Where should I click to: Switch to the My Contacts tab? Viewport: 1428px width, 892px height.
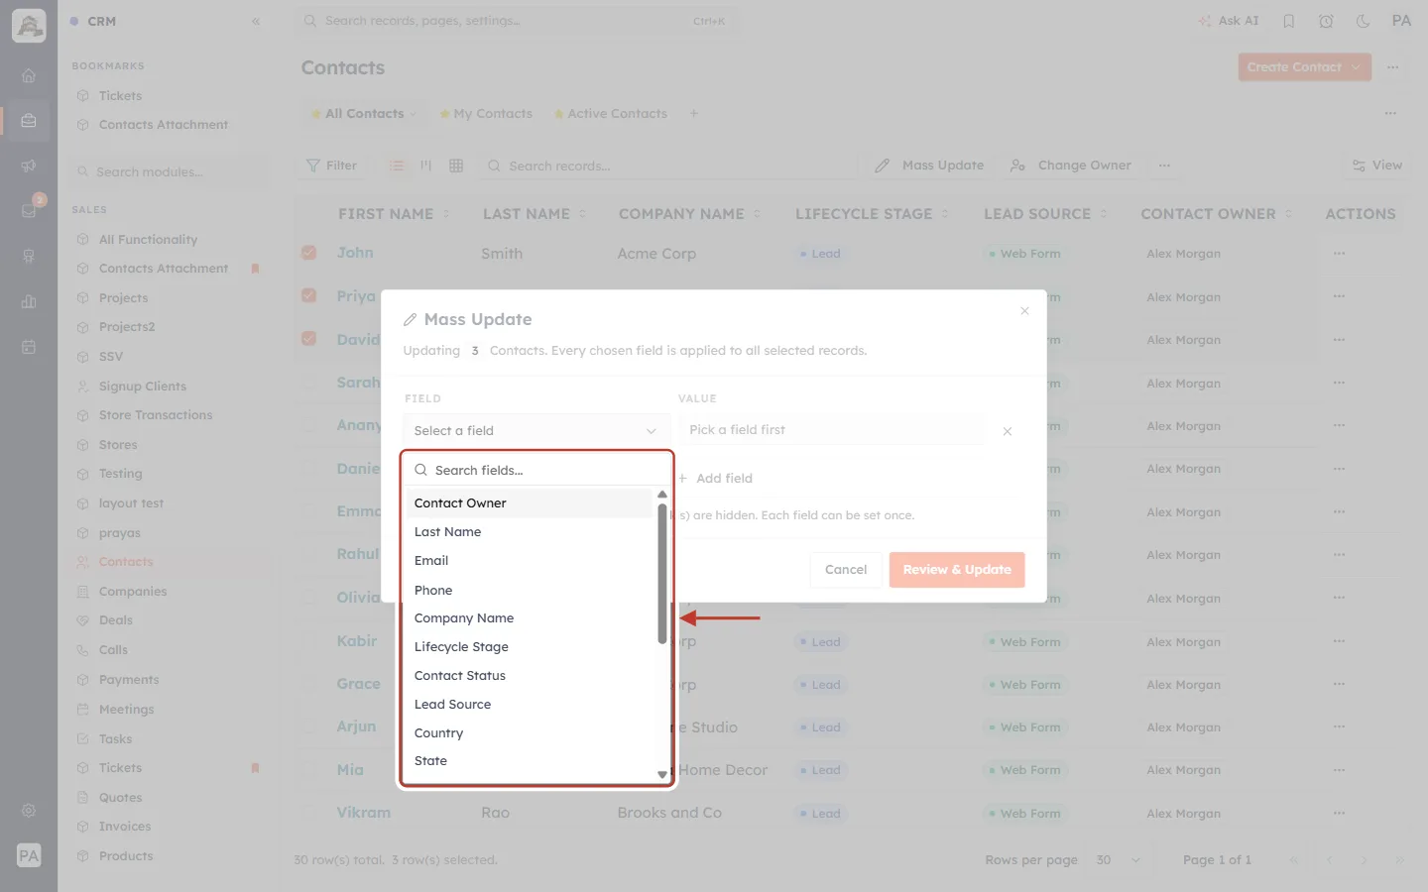pyautogui.click(x=487, y=114)
